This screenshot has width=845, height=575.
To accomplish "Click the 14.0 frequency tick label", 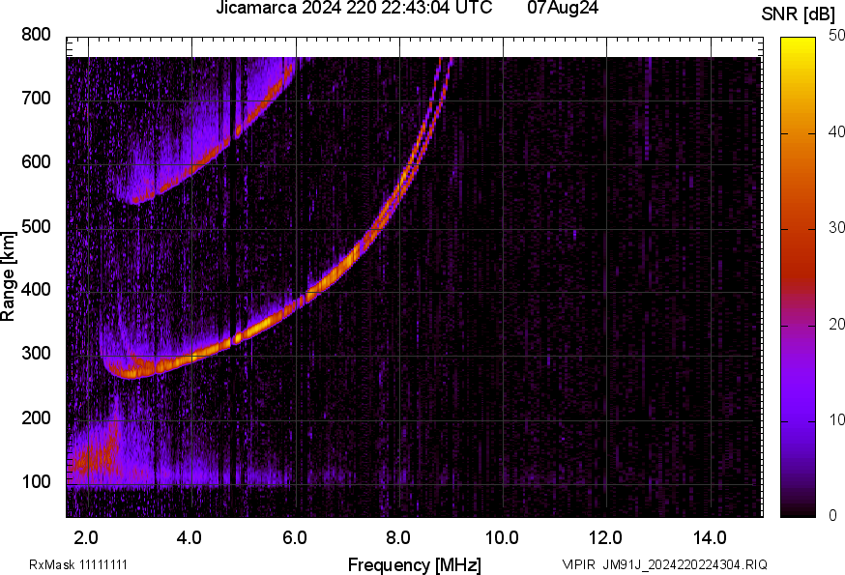I will coord(710,537).
